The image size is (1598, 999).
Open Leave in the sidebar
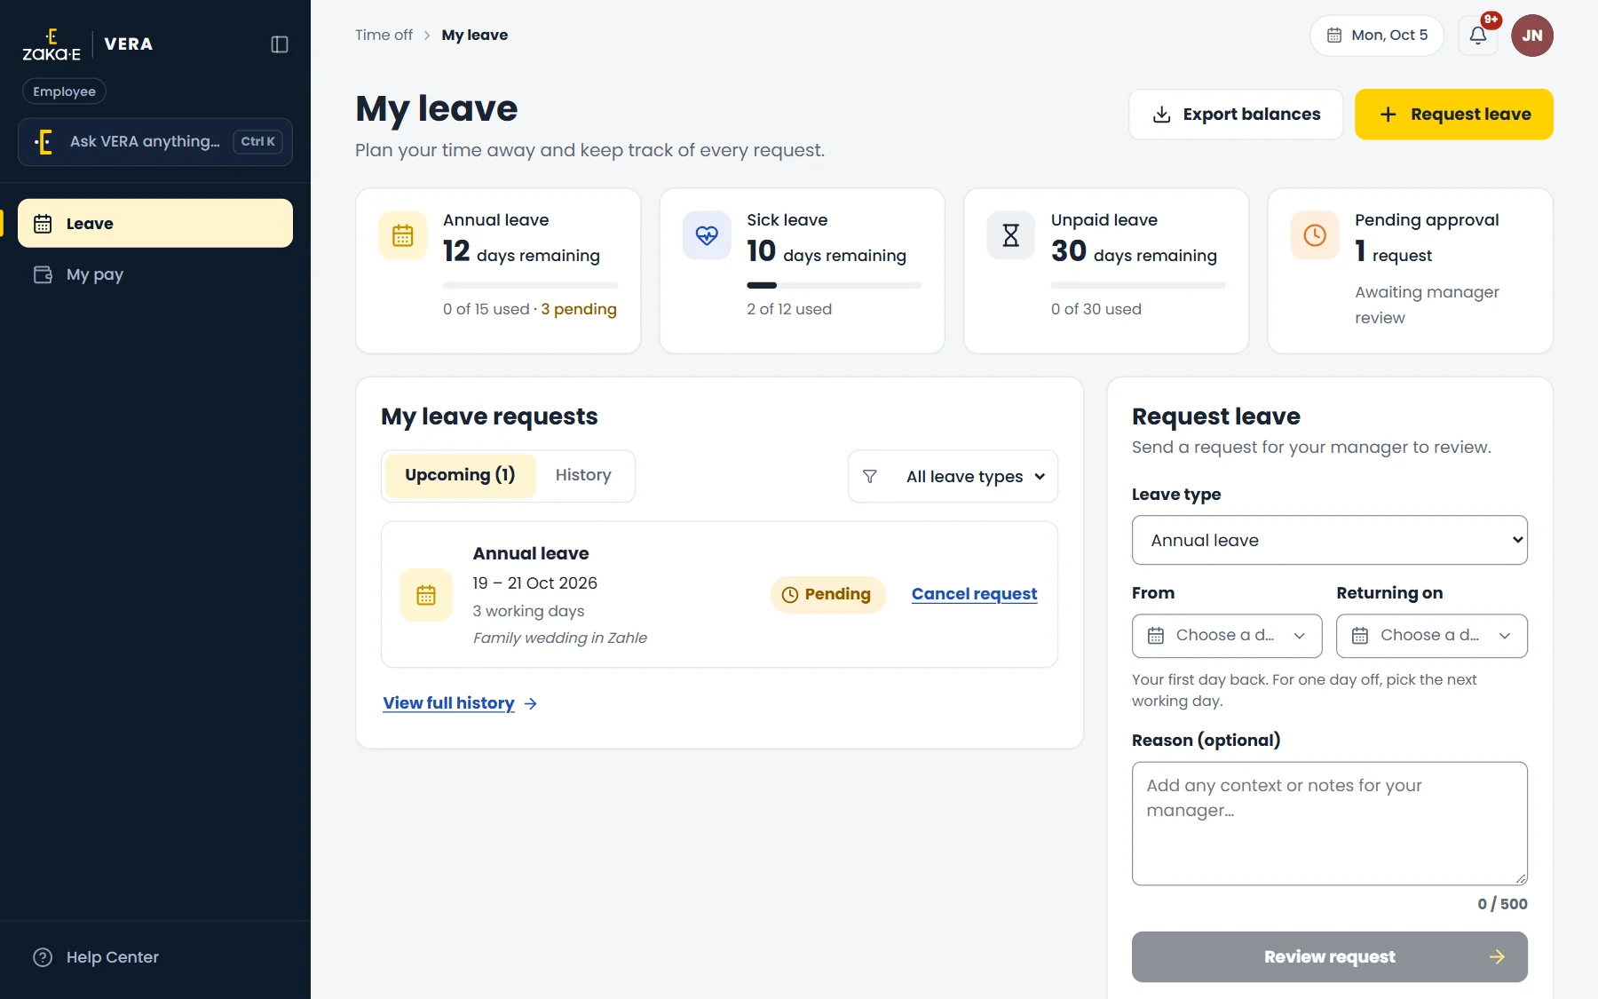click(x=155, y=224)
